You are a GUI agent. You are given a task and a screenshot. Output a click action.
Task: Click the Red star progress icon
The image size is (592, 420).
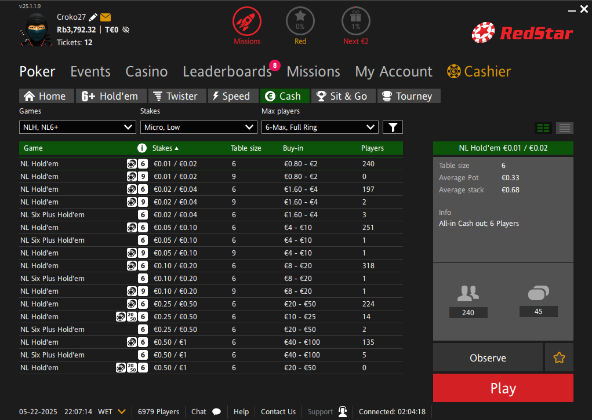300,21
